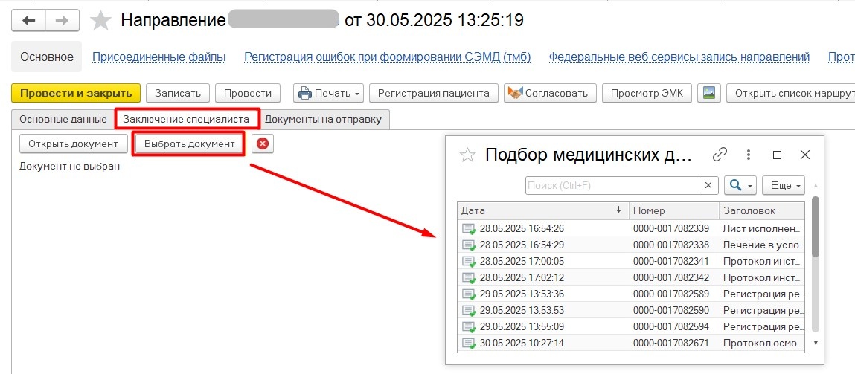Click the Поиск search input field
The width and height of the screenshot is (855, 374).
coord(612,185)
